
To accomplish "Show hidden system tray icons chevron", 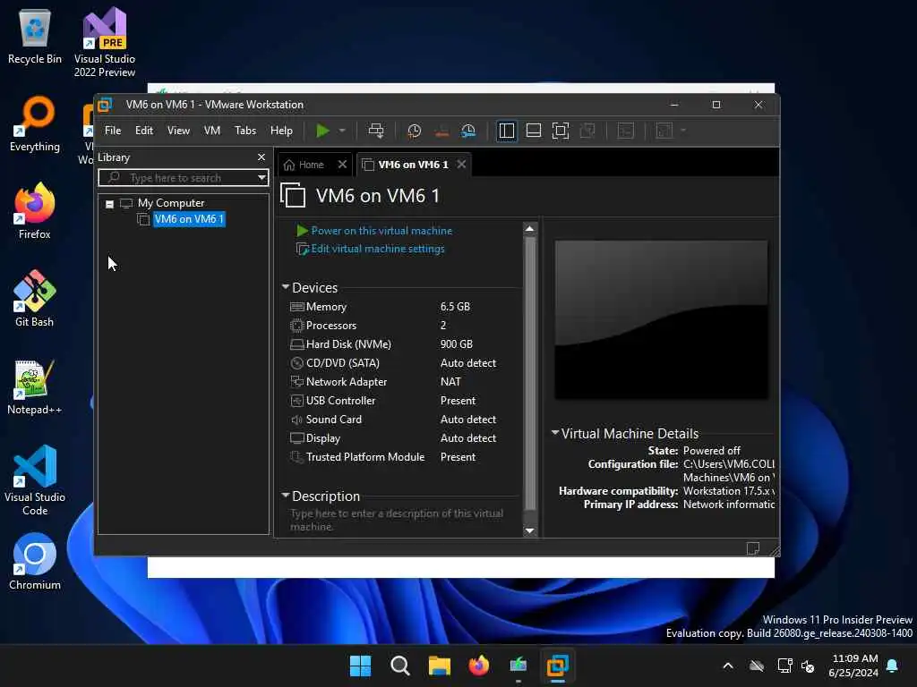I will (x=728, y=666).
